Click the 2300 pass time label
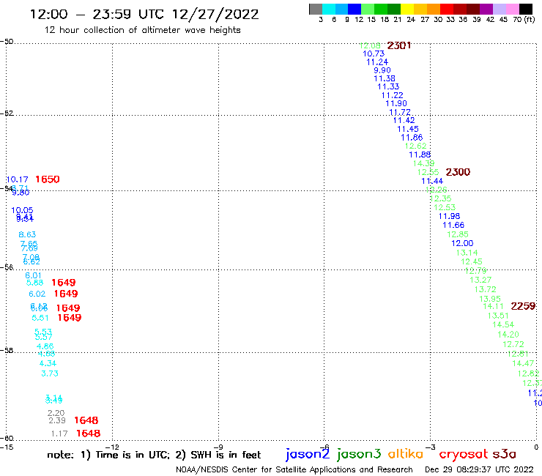This screenshot has width=542, height=476. [x=458, y=172]
